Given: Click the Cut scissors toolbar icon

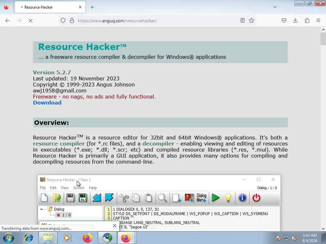Looking at the screenshot, I should point(124,198).
